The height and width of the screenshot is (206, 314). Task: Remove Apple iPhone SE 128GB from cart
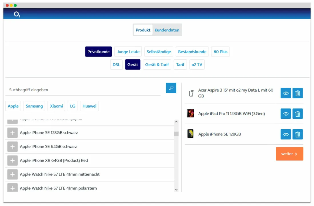(x=298, y=134)
